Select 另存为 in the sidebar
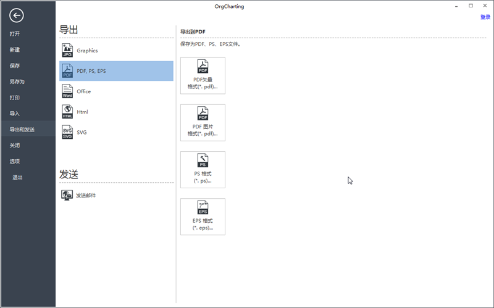The image size is (494, 308). 17,81
